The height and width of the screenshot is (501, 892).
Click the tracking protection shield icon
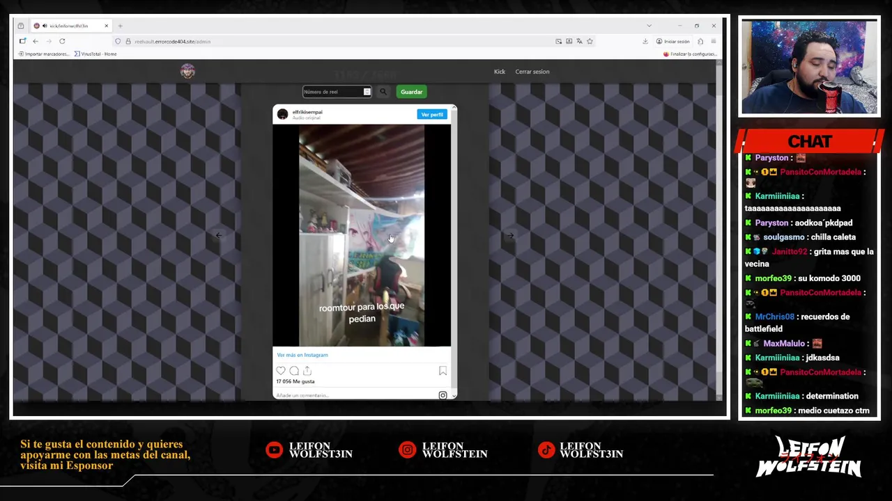click(118, 41)
